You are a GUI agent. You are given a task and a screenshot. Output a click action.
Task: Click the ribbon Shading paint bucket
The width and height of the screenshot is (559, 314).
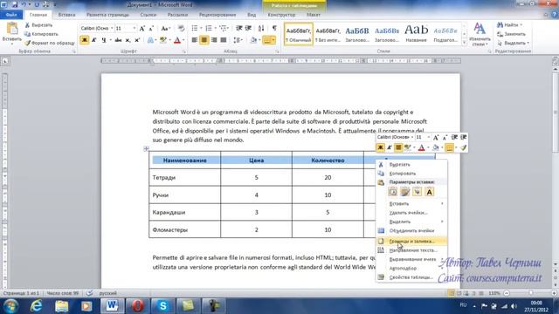pos(253,40)
